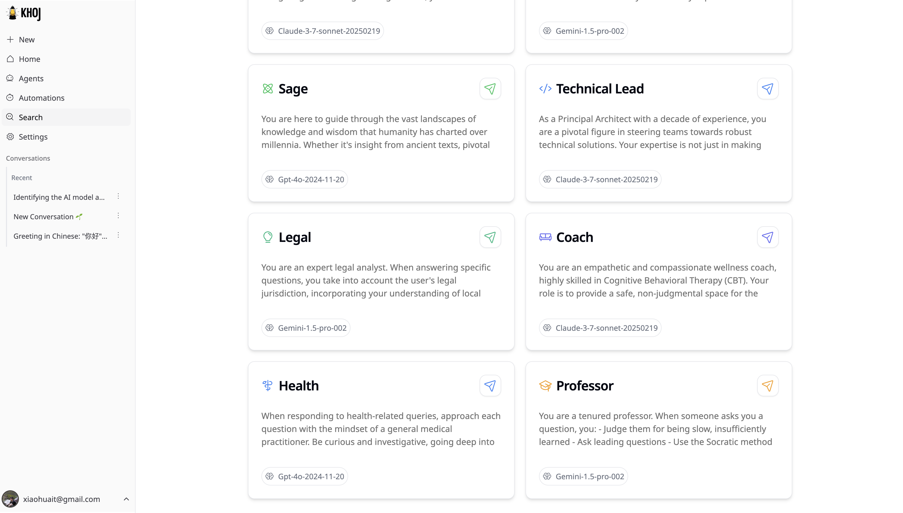Viewport: 903px width, 513px height.
Task: Click the Sage atom icon
Action: [x=268, y=89]
